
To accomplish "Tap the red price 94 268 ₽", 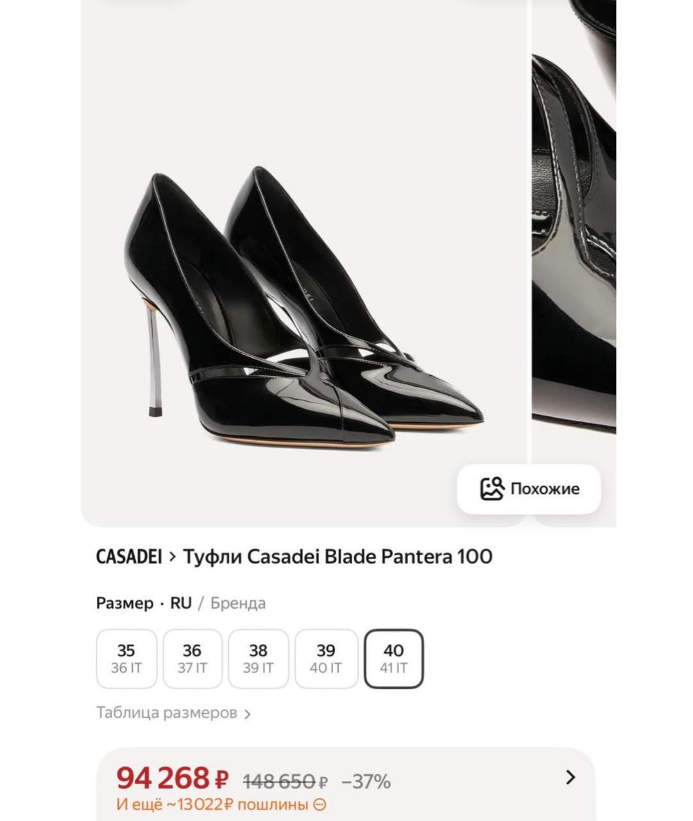I will 172,779.
